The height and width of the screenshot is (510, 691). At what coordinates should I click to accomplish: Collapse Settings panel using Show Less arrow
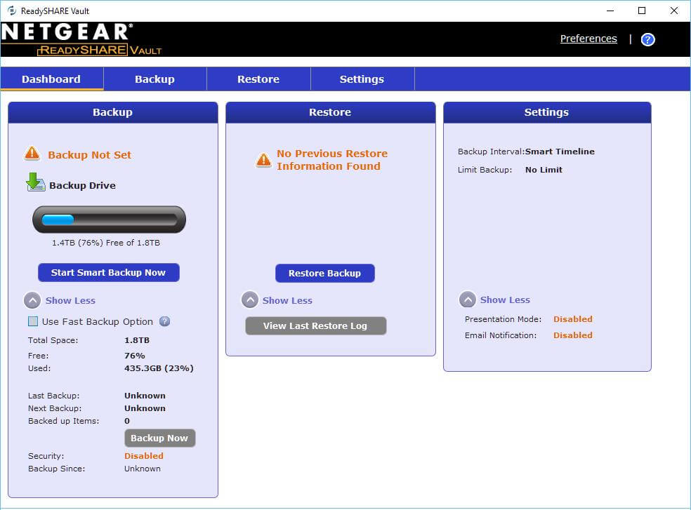tap(468, 300)
